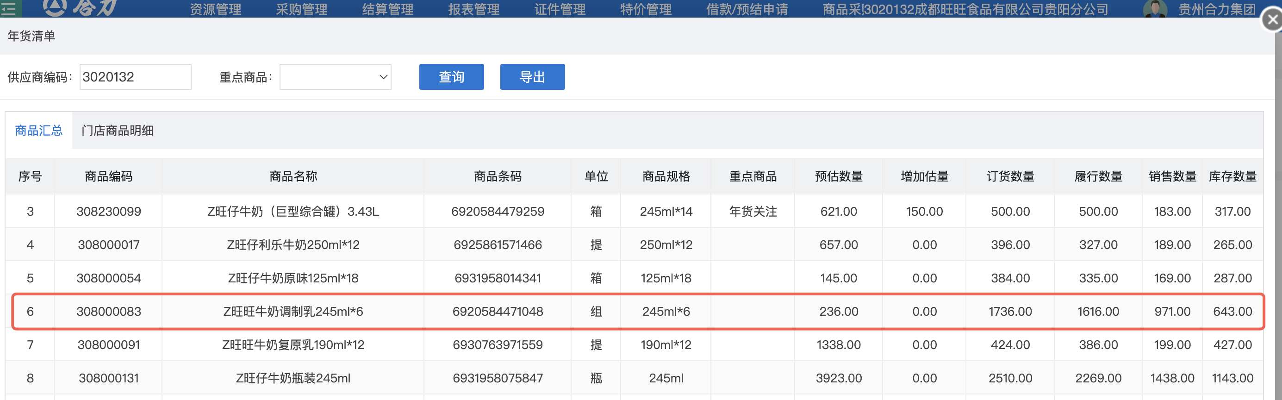Click the 查询 button
This screenshot has height=400, width=1282.
coord(451,77)
